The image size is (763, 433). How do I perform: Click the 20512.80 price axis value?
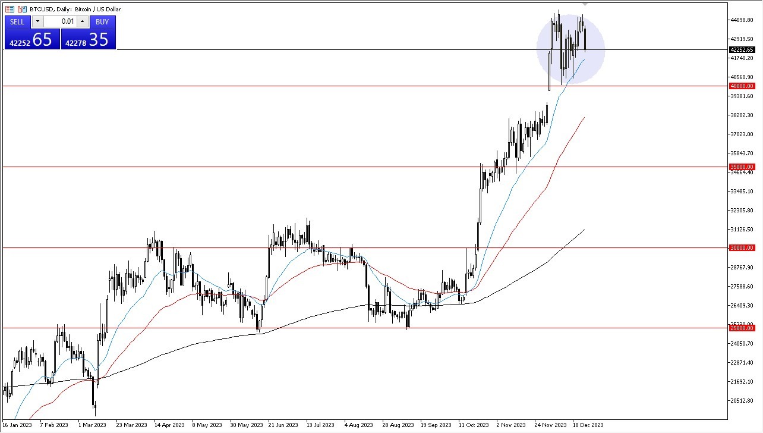pos(742,401)
